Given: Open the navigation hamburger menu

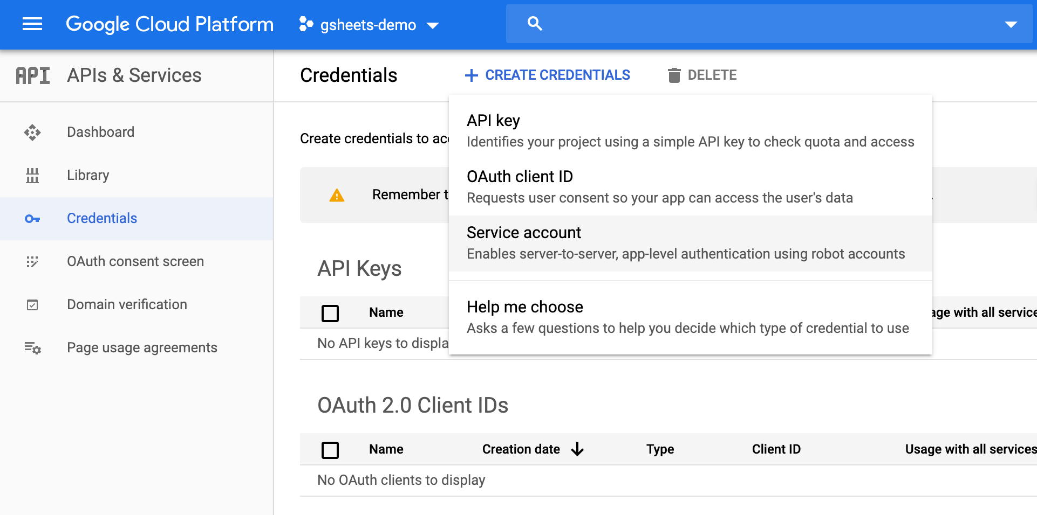Looking at the screenshot, I should tap(31, 24).
